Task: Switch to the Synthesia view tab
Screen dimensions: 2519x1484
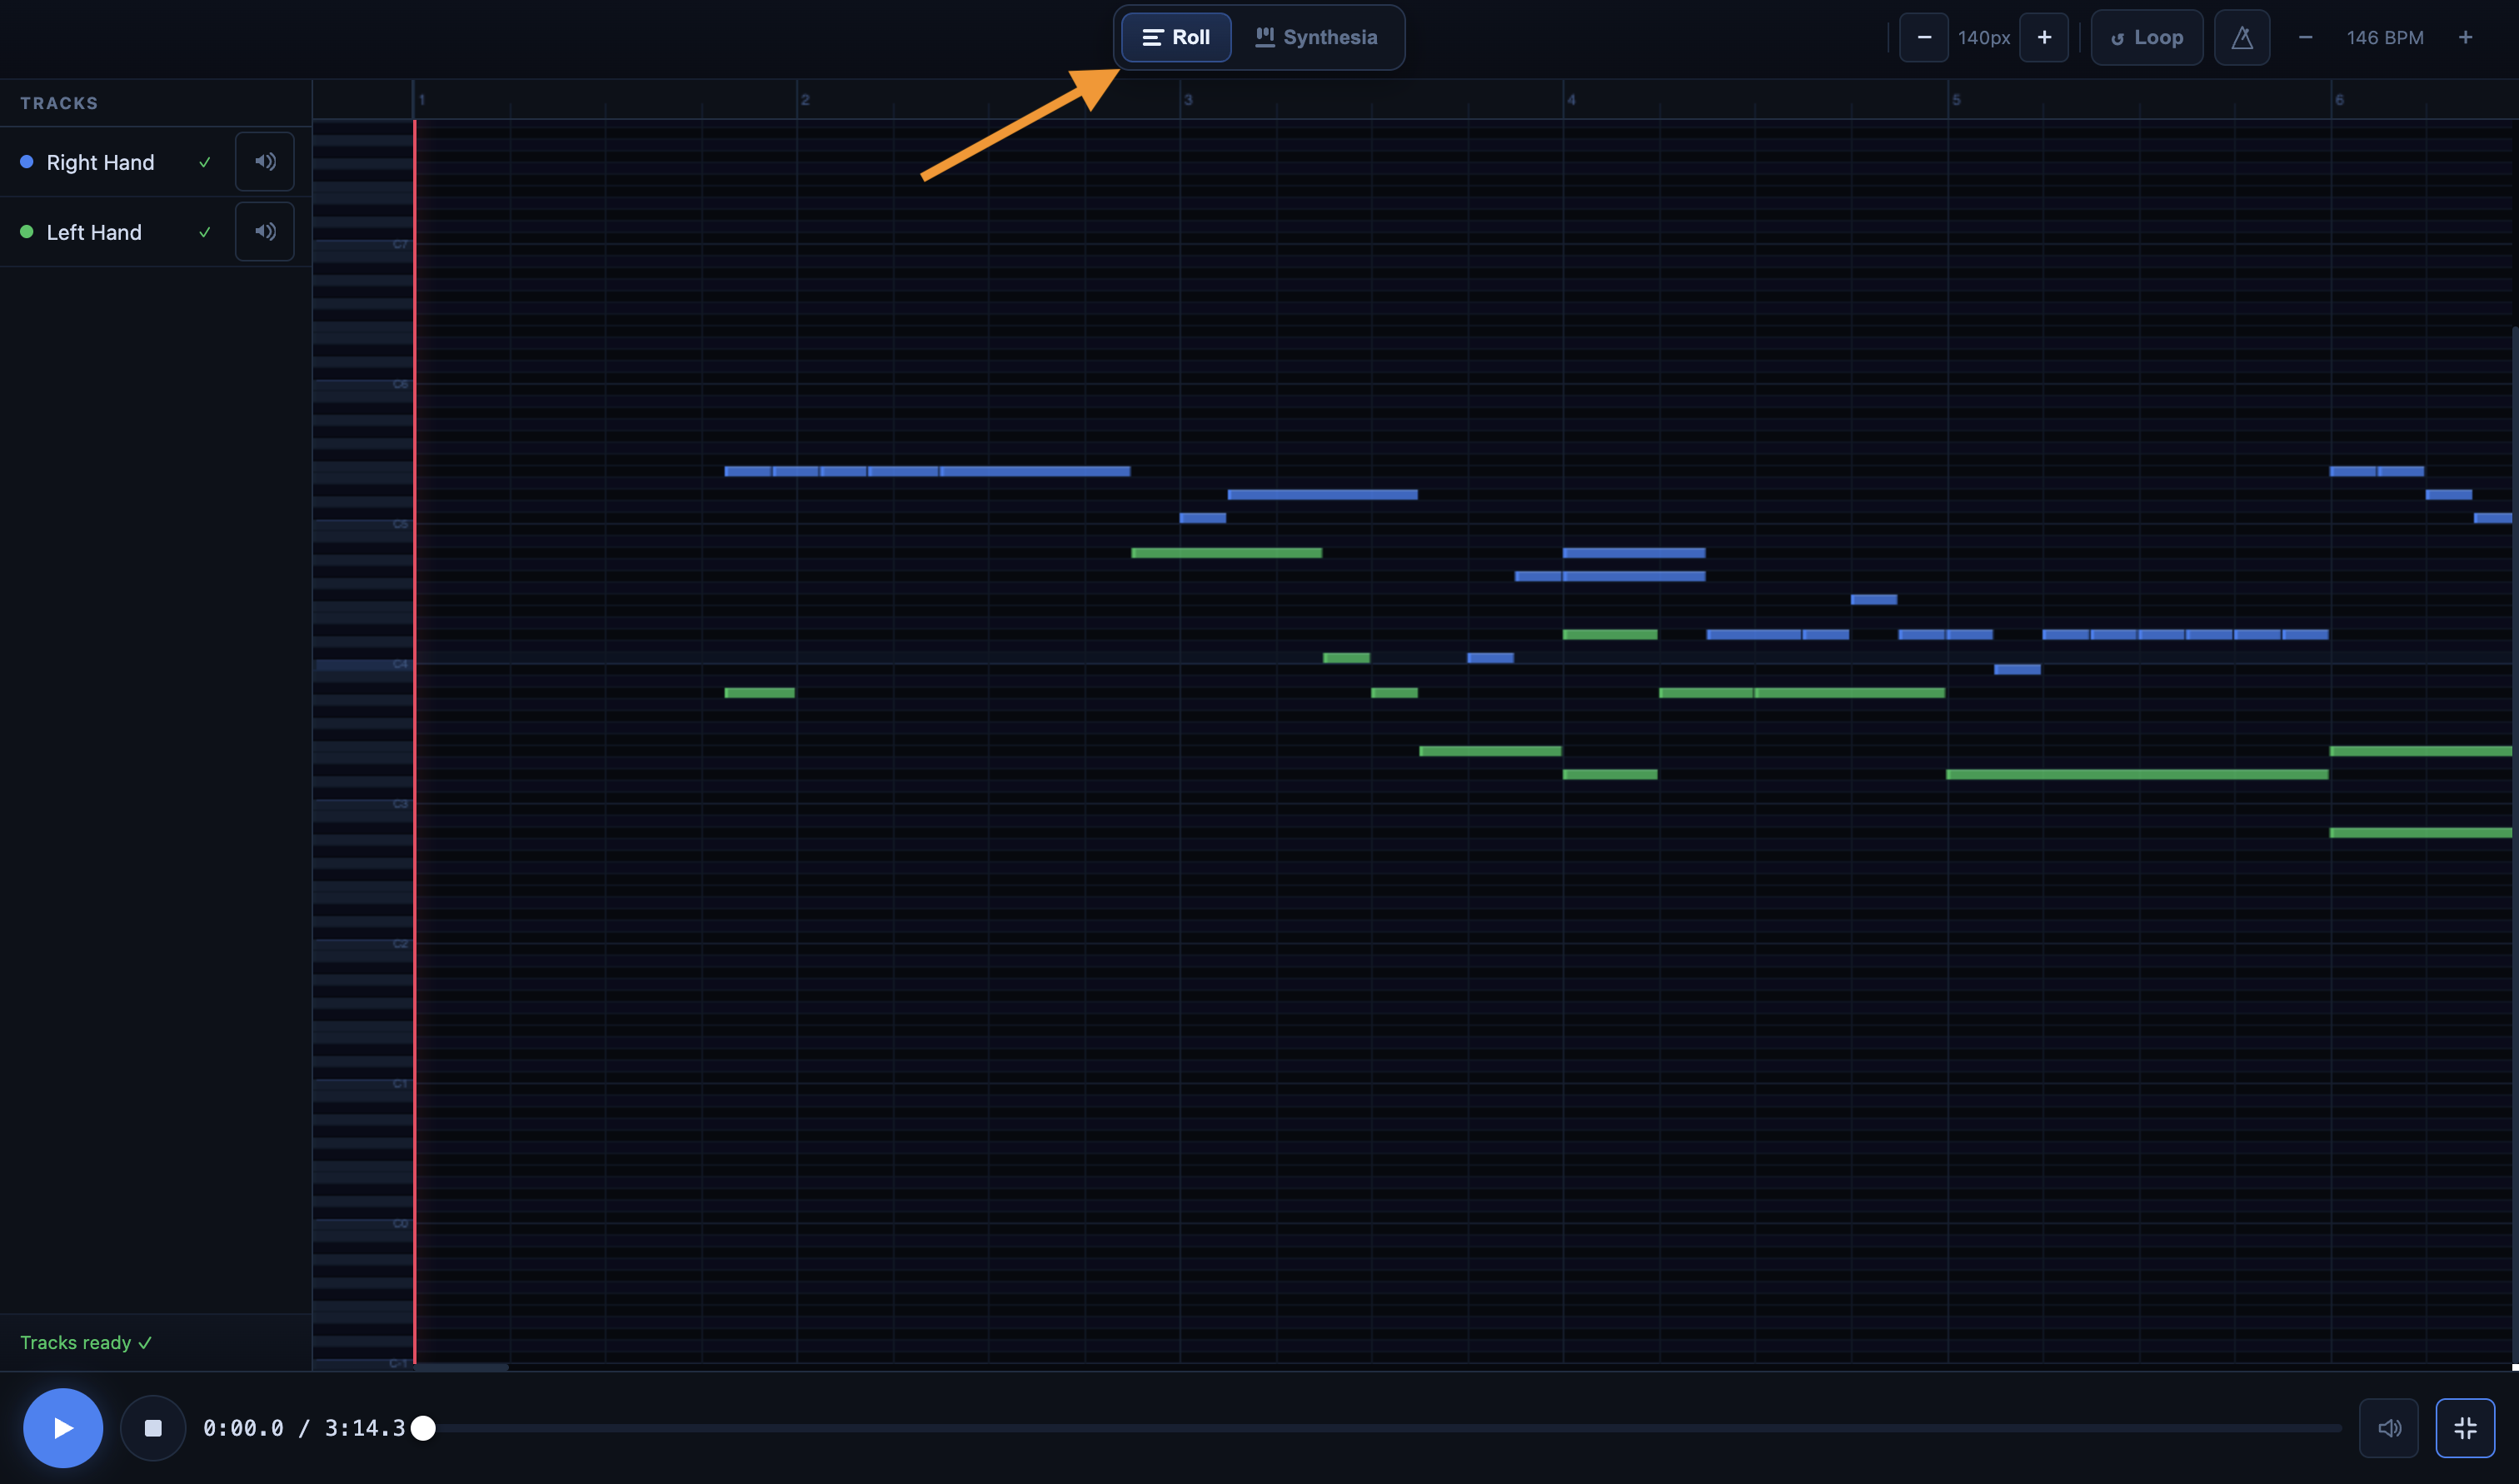Action: click(x=1316, y=38)
